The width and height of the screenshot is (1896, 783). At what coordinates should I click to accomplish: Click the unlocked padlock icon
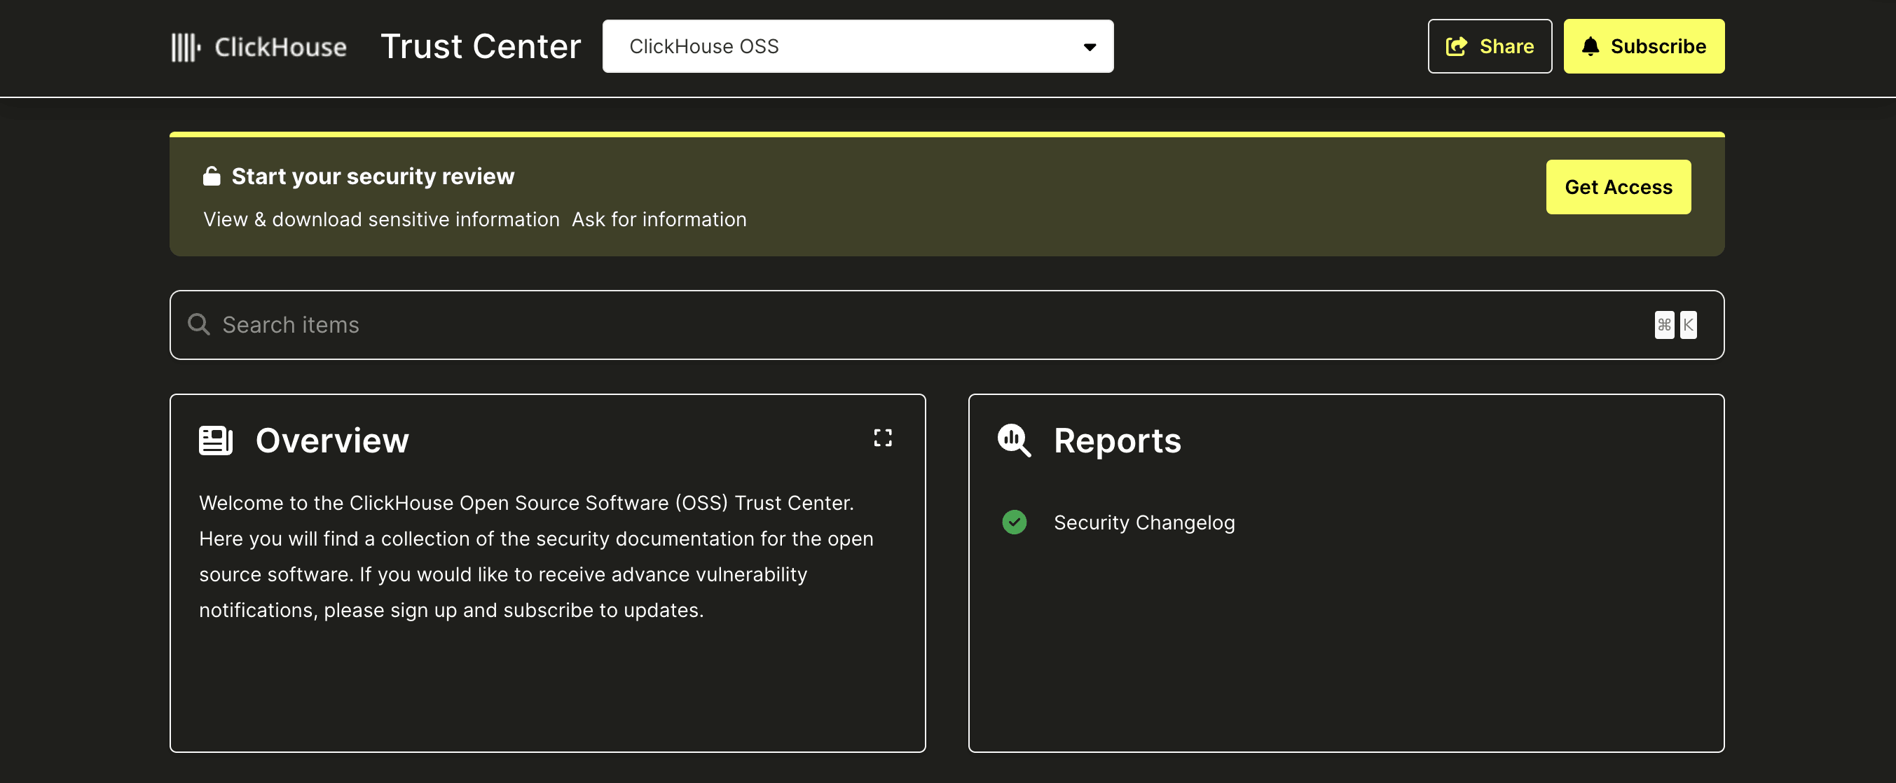tap(212, 176)
